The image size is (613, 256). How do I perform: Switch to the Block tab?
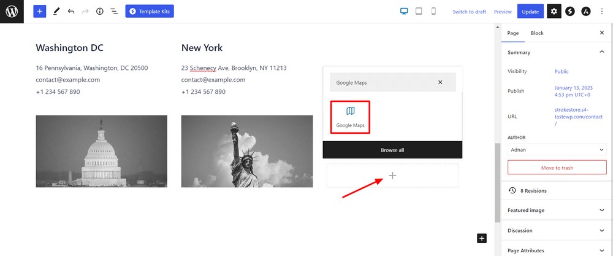click(x=537, y=33)
